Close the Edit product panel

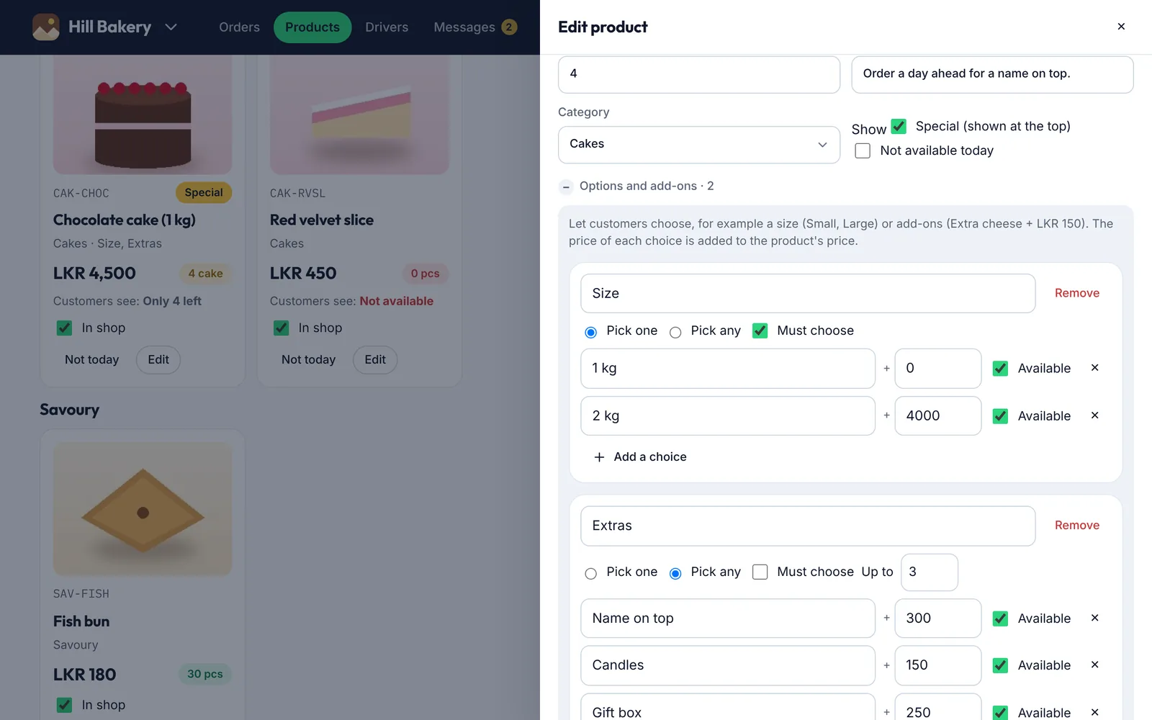click(x=1121, y=27)
